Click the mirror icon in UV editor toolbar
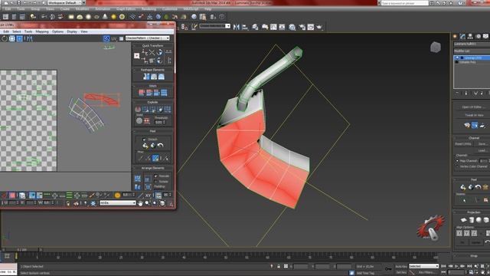The height and width of the screenshot is (276, 490). pyautogui.click(x=29, y=38)
